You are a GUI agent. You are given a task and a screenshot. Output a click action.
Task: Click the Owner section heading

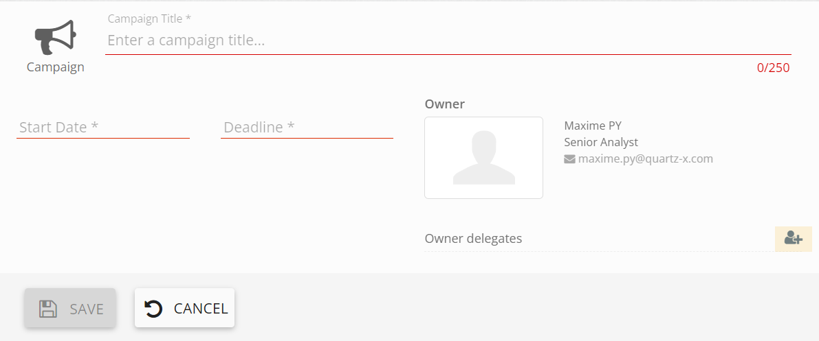445,104
